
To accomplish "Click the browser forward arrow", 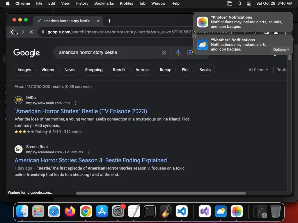I will coord(22,32).
